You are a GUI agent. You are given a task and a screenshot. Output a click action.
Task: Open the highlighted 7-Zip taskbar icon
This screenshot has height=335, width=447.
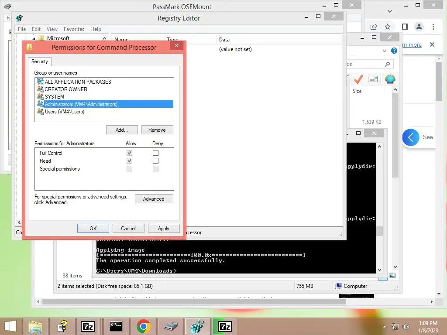coord(225,326)
